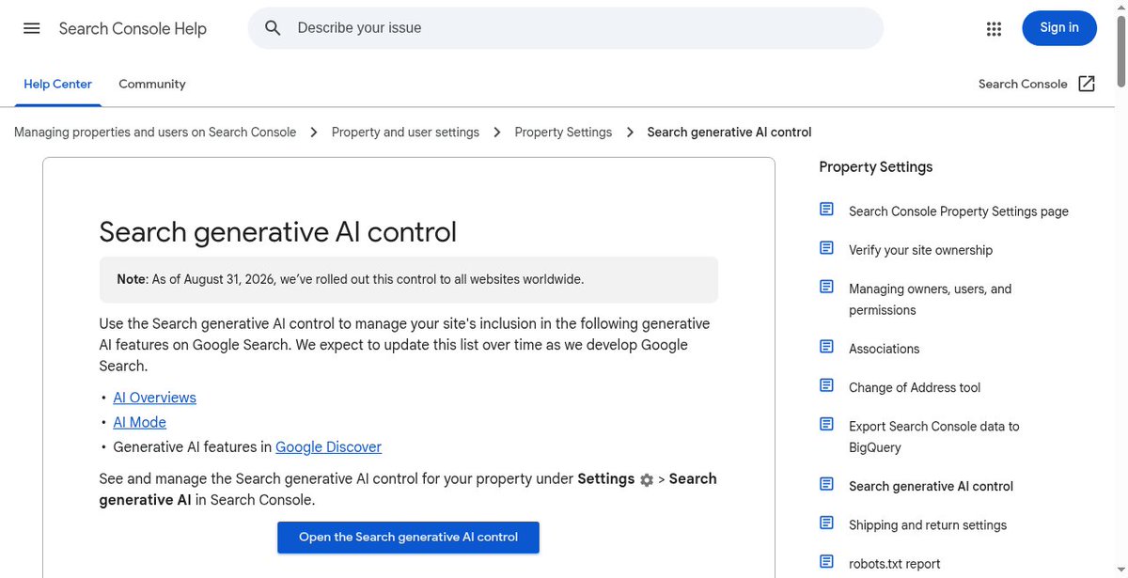Image resolution: width=1128 pixels, height=578 pixels.
Task: Click the article icon beside Associations
Action: click(826, 347)
